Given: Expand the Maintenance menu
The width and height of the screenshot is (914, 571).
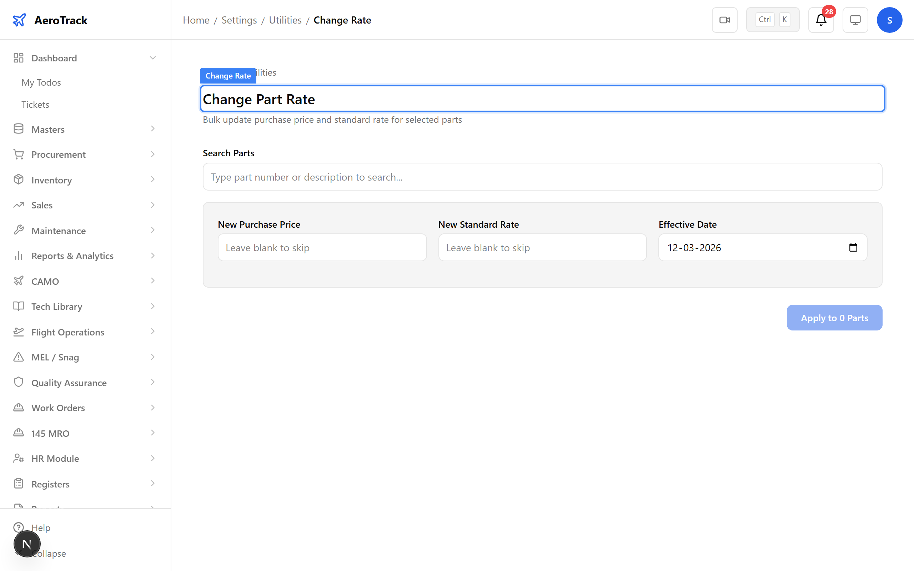Looking at the screenshot, I should point(152,231).
